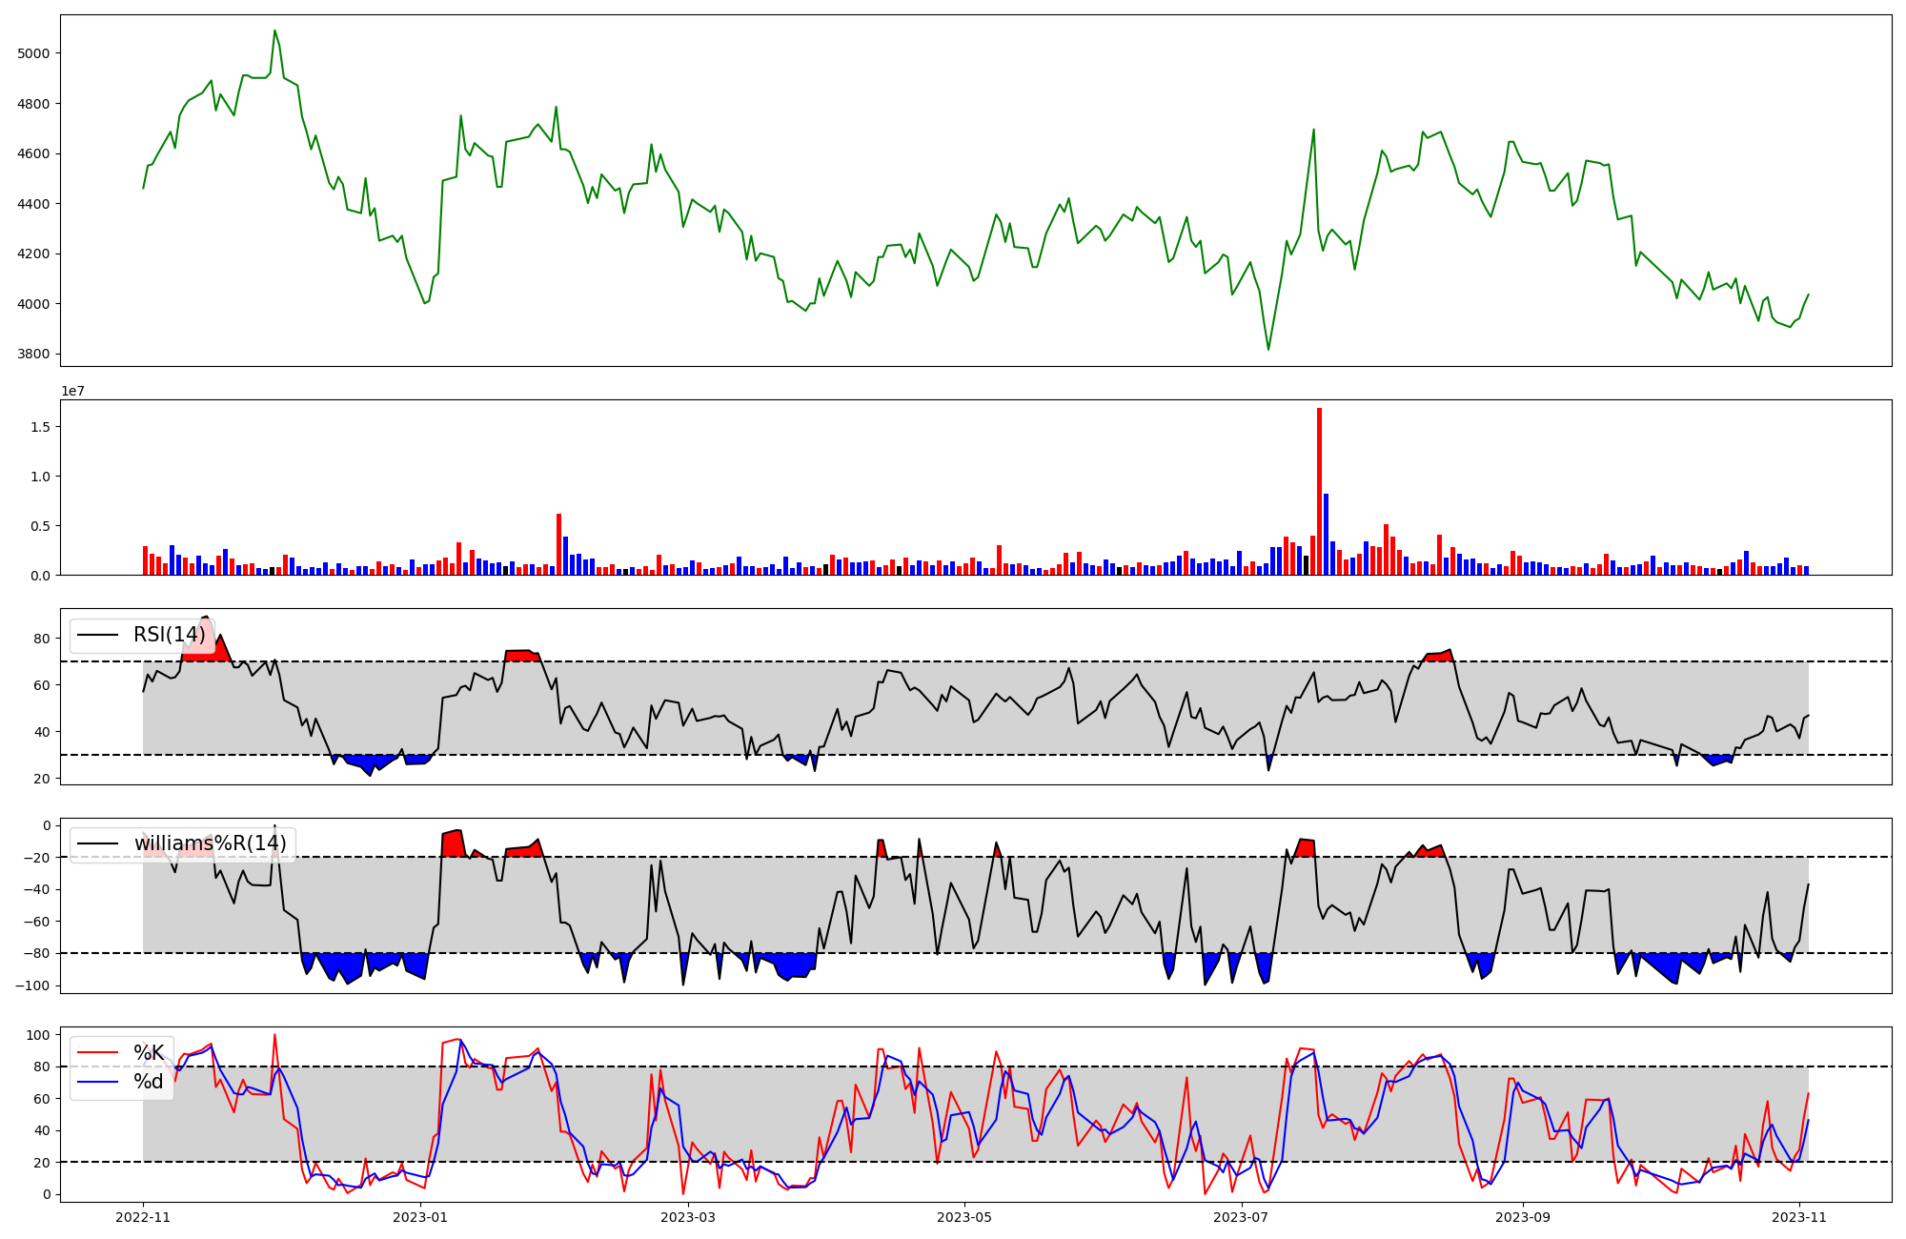Click the 2023-11 x-axis date label
The height and width of the screenshot is (1239, 1906).
click(x=1799, y=1217)
